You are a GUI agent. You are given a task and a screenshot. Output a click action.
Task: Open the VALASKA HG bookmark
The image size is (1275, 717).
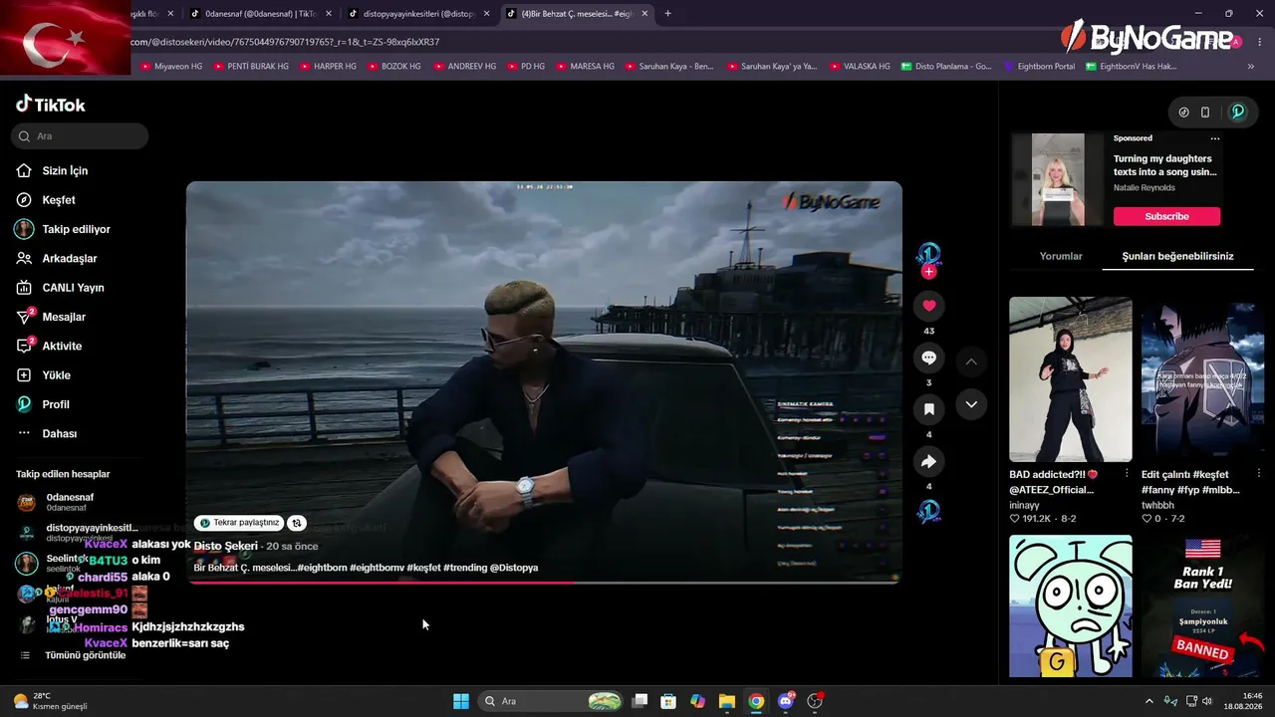tap(860, 66)
